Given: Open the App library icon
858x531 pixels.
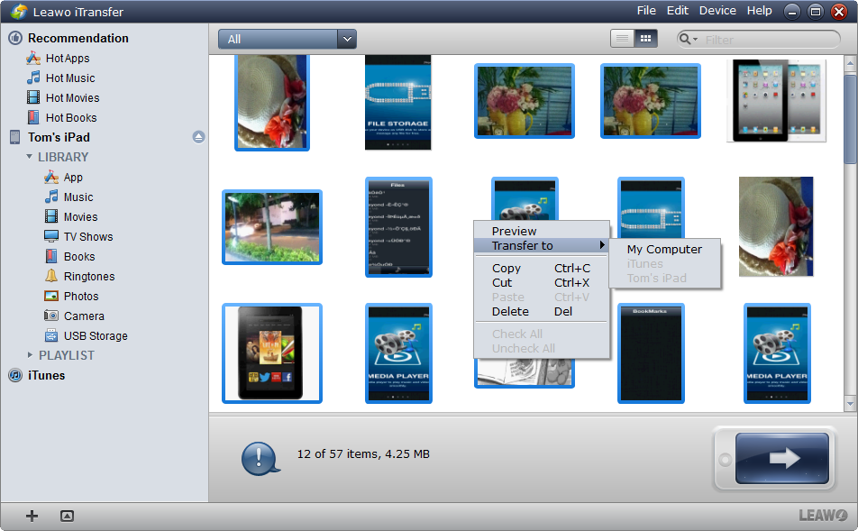Looking at the screenshot, I should (x=51, y=177).
